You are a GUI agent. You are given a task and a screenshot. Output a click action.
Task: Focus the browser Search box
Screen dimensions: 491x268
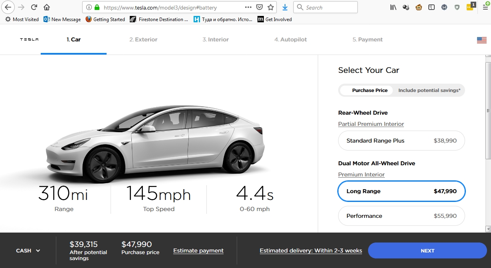[x=325, y=7]
